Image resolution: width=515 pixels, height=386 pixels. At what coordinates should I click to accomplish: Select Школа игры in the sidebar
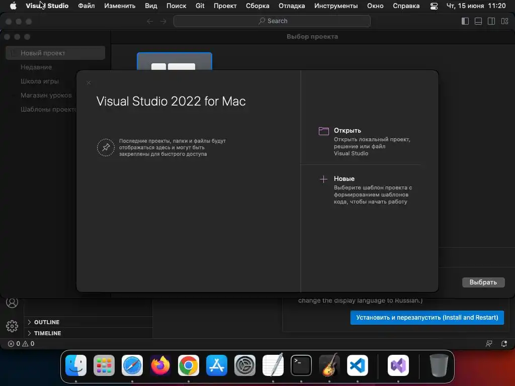click(x=39, y=81)
